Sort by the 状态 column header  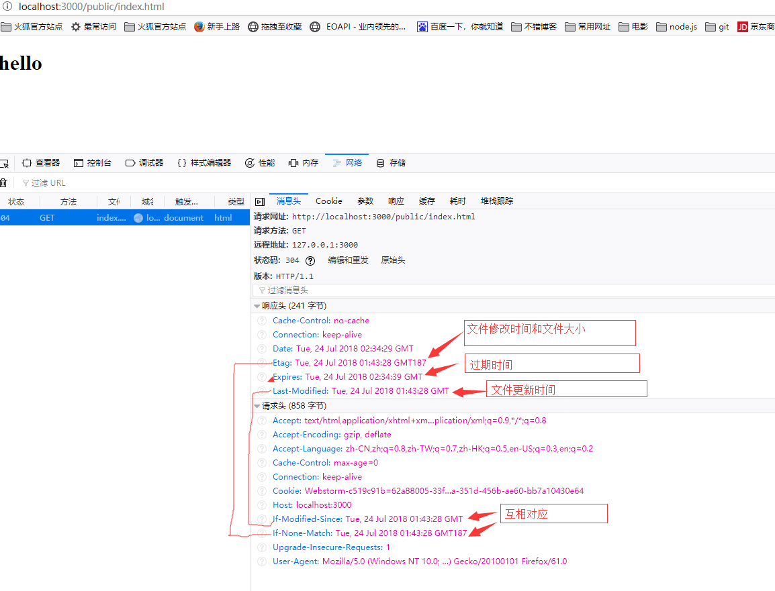(16, 202)
